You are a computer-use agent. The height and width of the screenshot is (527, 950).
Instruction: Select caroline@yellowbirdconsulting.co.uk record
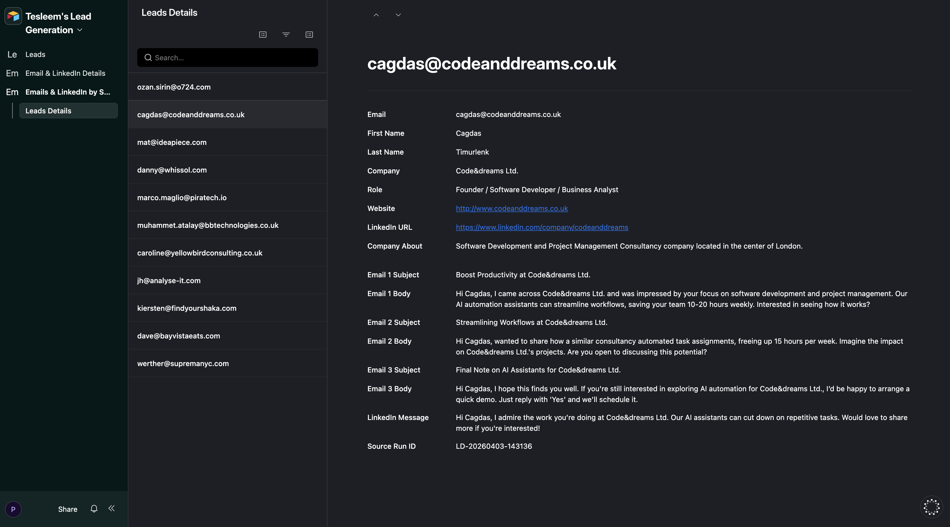228,253
